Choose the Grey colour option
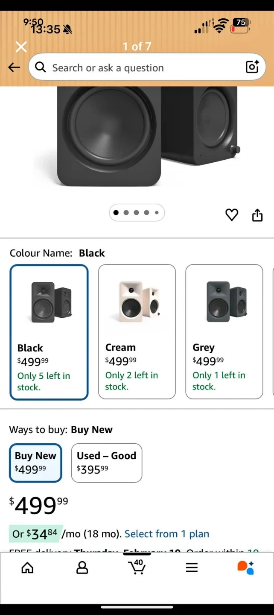 (x=224, y=331)
